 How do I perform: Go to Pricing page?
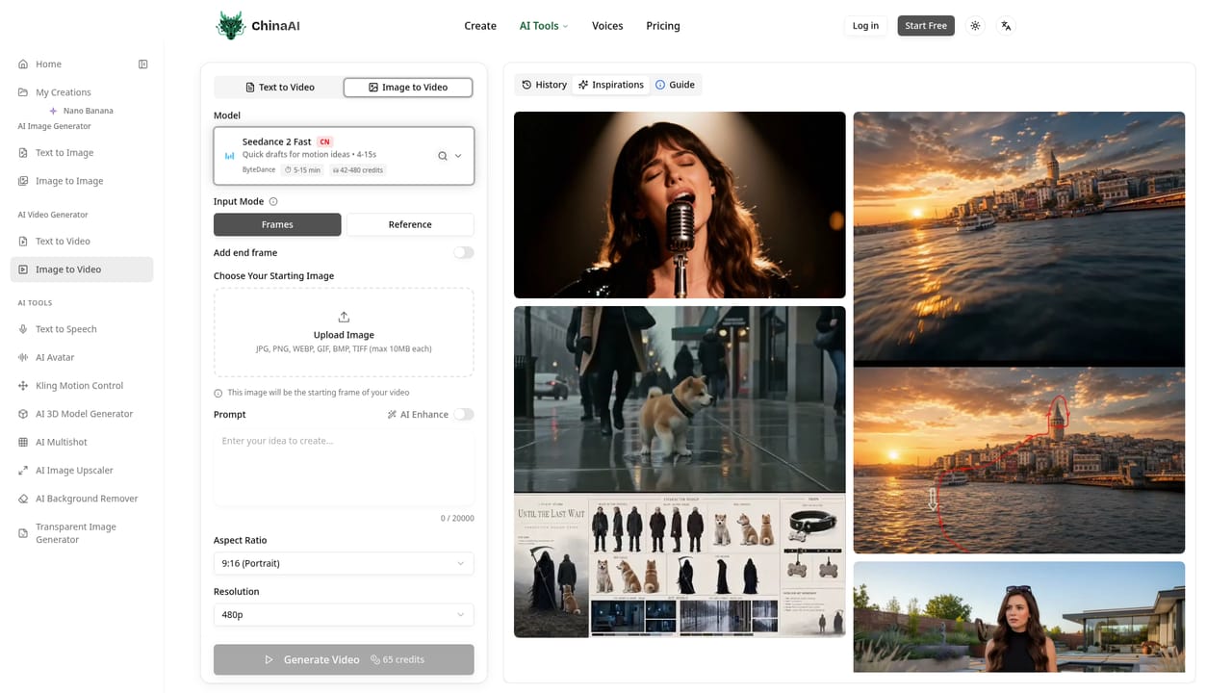(x=663, y=26)
